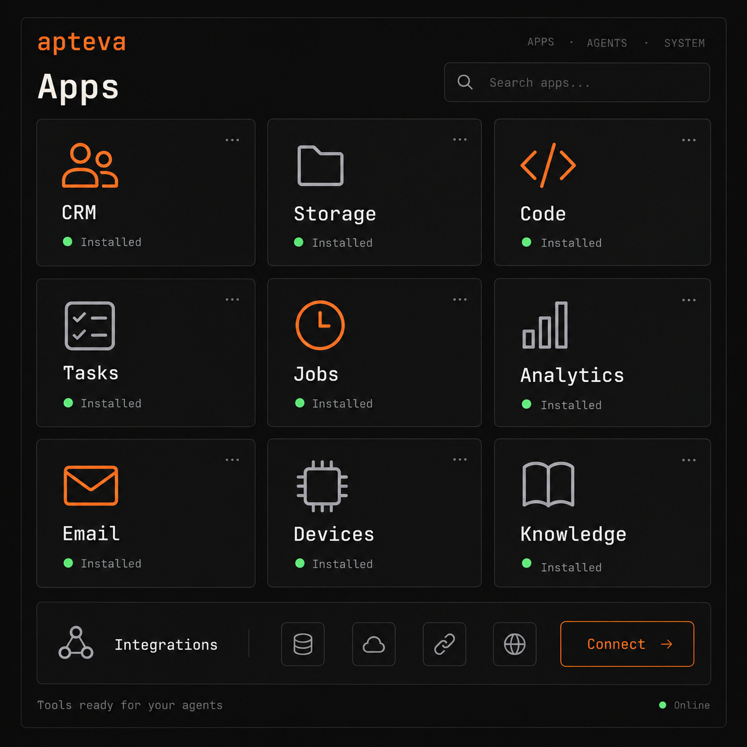Open the Devices card's three-dot menu
Image resolution: width=747 pixels, height=747 pixels.
[460, 459]
